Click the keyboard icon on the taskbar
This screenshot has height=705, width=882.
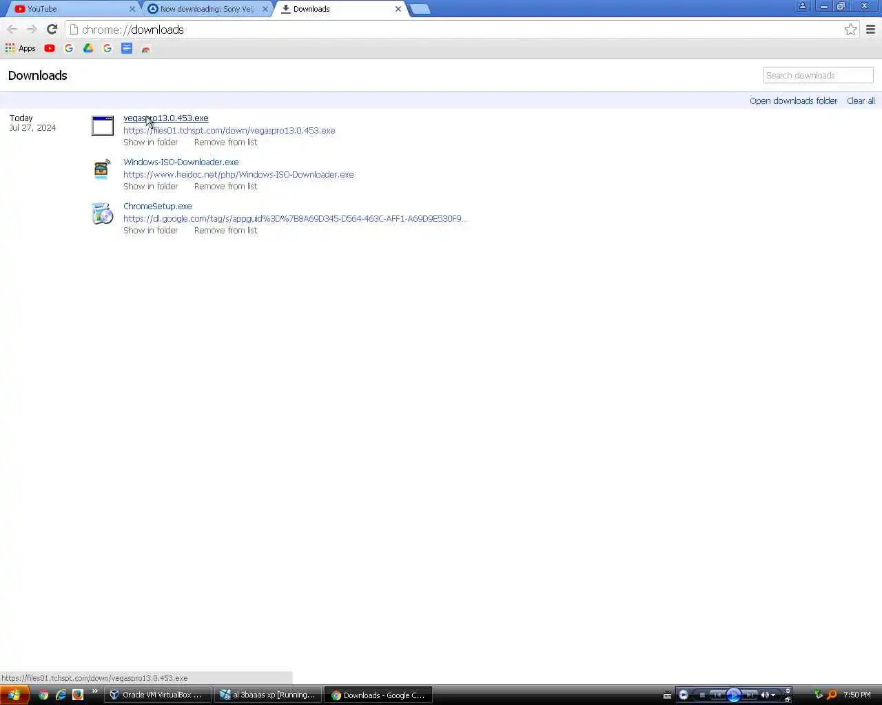(x=667, y=695)
